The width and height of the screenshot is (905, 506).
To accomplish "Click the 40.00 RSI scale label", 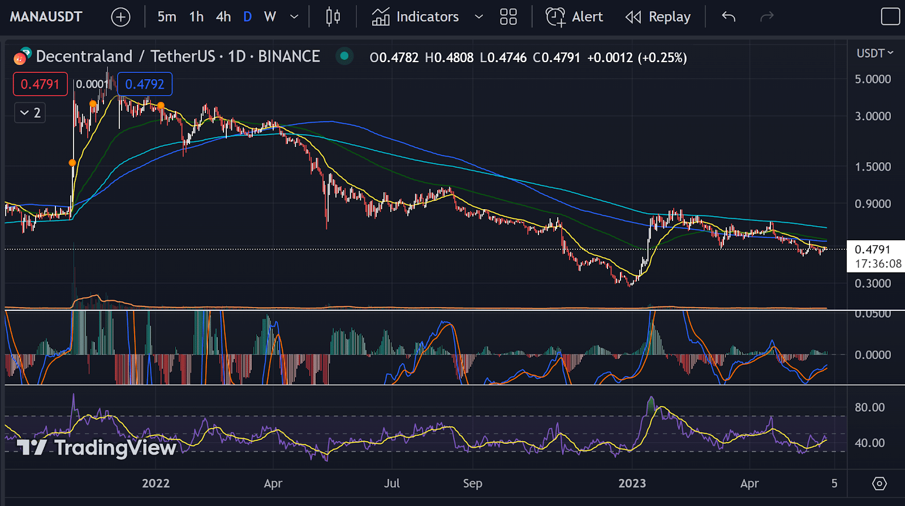I will (x=869, y=443).
